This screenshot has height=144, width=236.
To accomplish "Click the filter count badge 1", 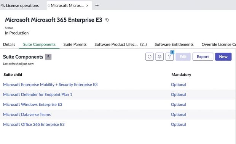I will point(172,52).
